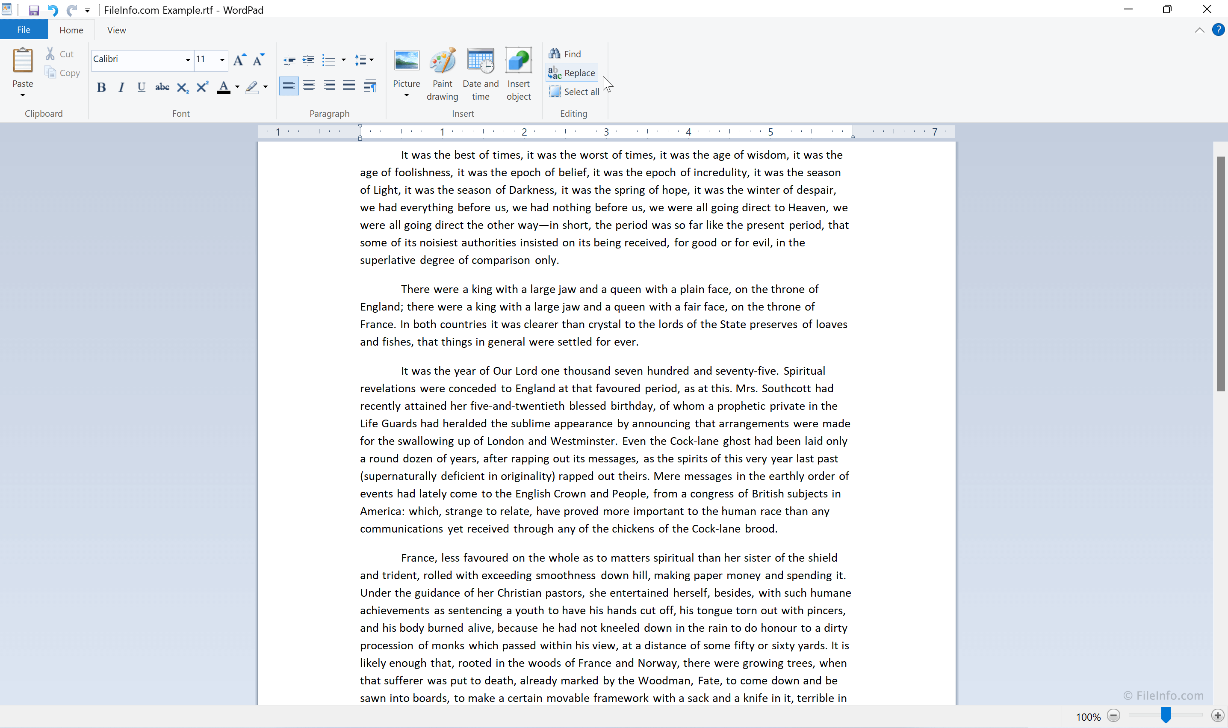Click the Copy button

tap(62, 73)
